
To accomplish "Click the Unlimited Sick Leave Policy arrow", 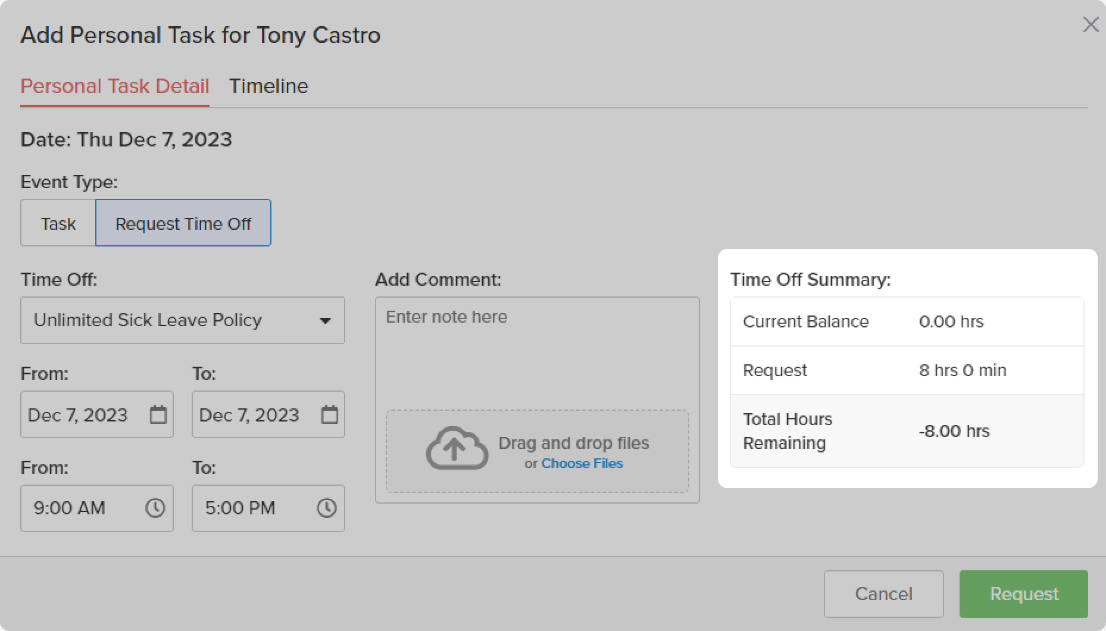I will coord(325,321).
